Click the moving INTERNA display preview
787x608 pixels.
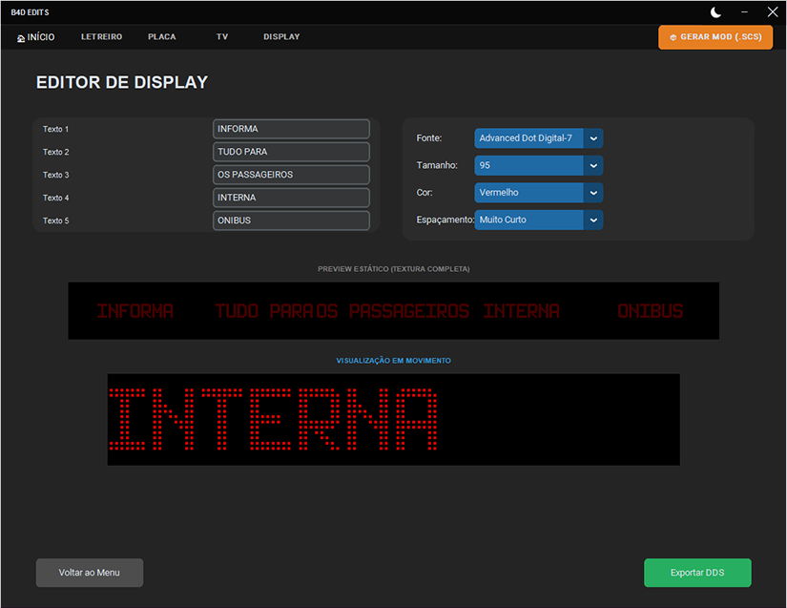(393, 419)
